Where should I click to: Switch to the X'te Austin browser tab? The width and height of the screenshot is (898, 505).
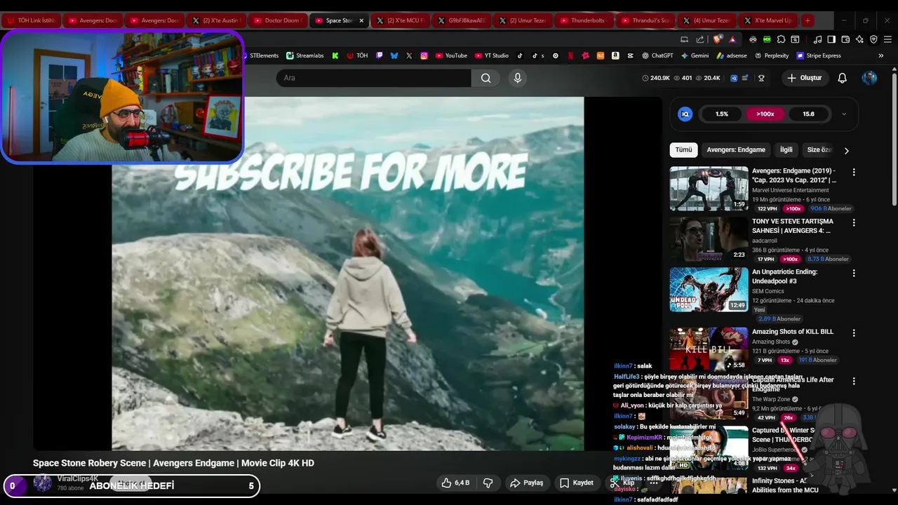point(215,20)
